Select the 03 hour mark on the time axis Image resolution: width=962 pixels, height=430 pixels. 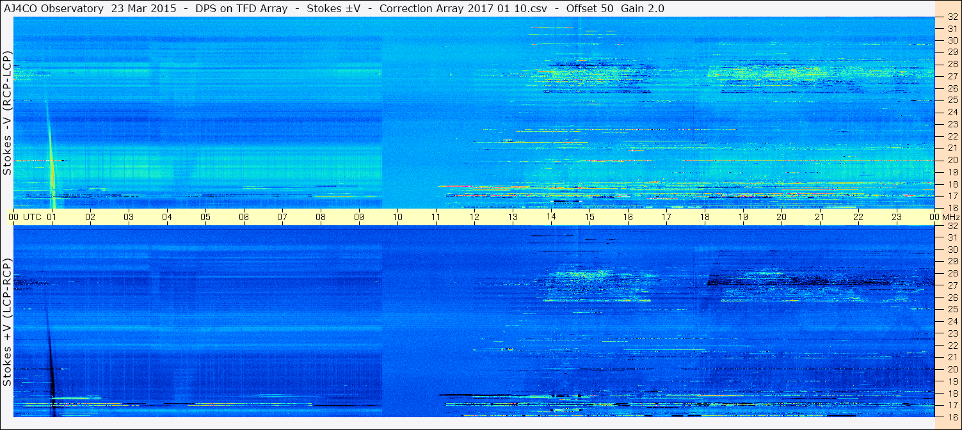coord(129,217)
